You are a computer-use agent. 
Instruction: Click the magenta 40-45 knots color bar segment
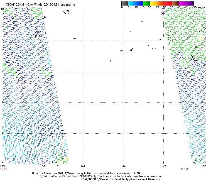[183, 3]
